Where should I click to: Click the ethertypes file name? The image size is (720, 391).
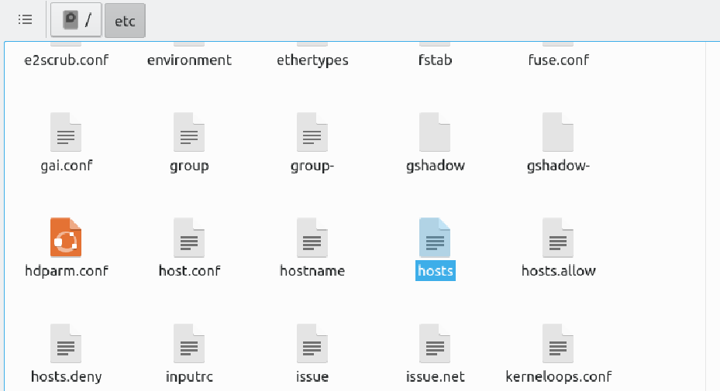(x=312, y=60)
